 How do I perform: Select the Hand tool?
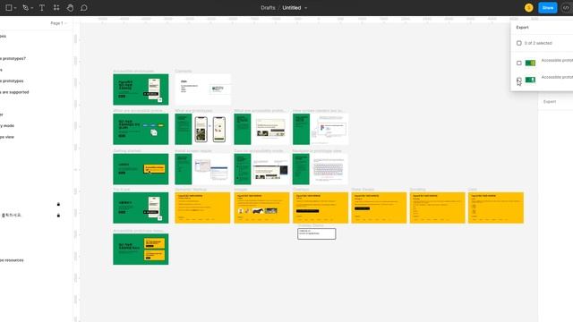tap(70, 8)
